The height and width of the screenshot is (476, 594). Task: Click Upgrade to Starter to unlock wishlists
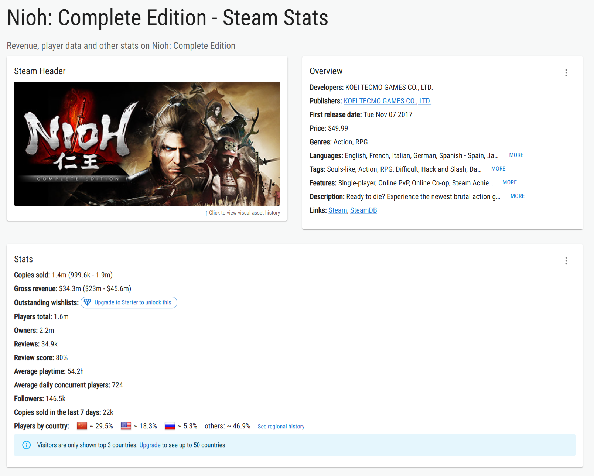tap(129, 302)
